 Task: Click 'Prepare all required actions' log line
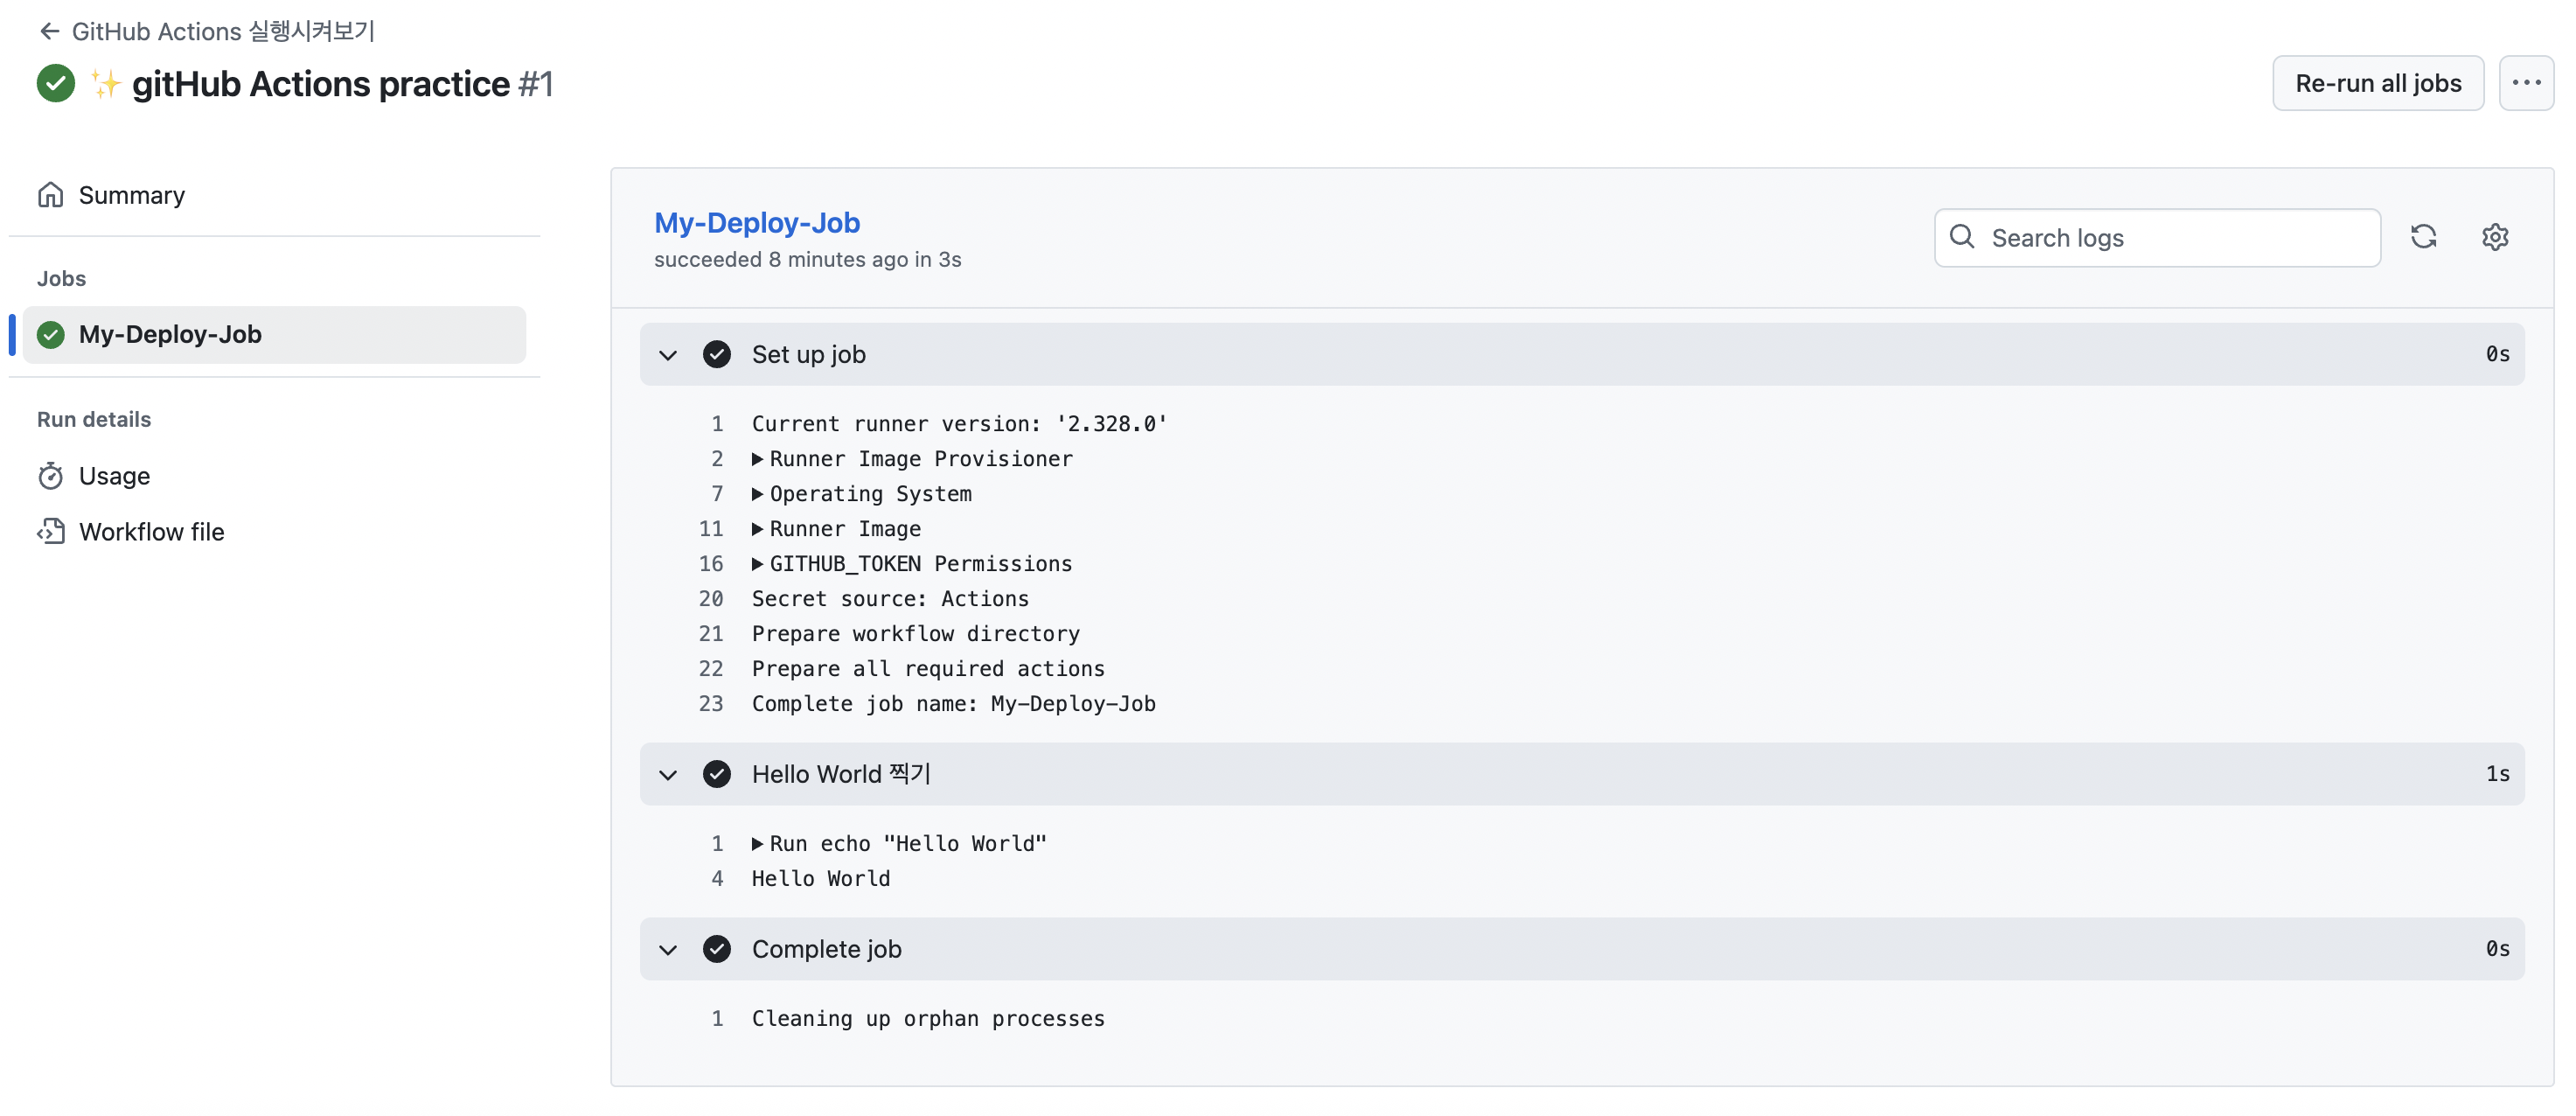click(x=928, y=669)
